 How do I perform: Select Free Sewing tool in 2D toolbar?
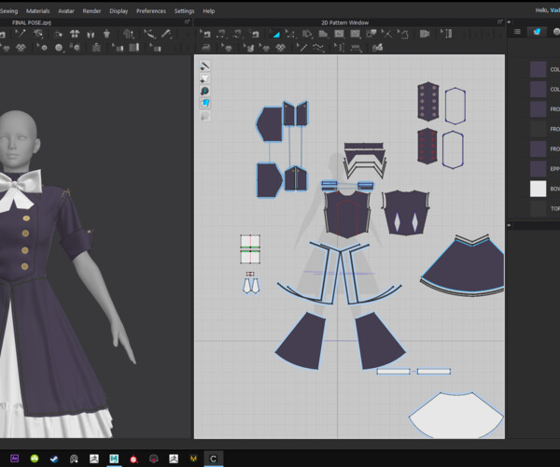pyautogui.click(x=237, y=34)
